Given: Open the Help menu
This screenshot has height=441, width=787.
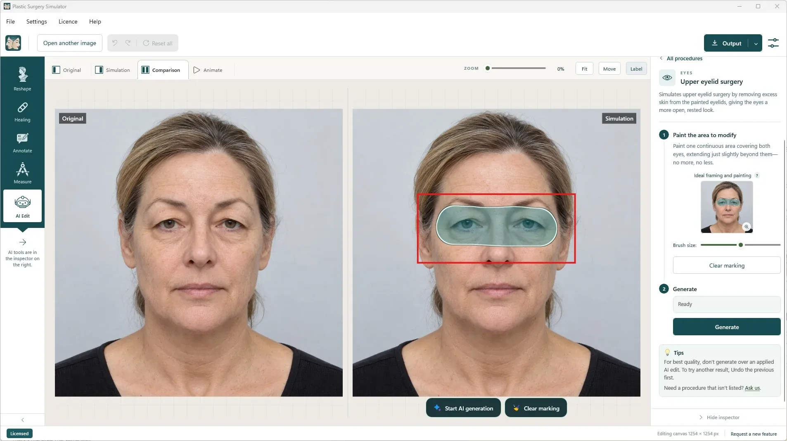Looking at the screenshot, I should click(x=95, y=21).
